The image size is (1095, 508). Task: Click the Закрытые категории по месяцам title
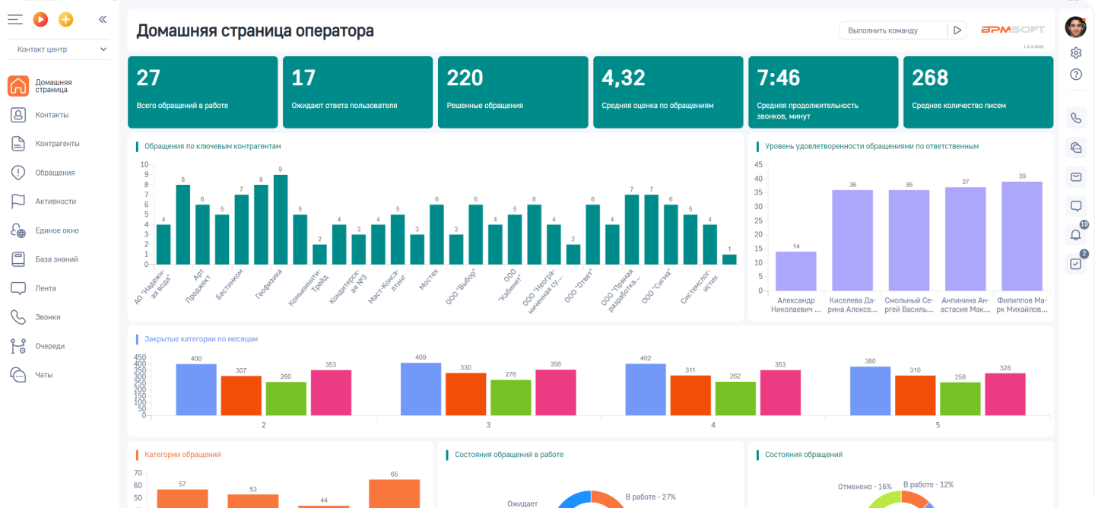point(201,339)
